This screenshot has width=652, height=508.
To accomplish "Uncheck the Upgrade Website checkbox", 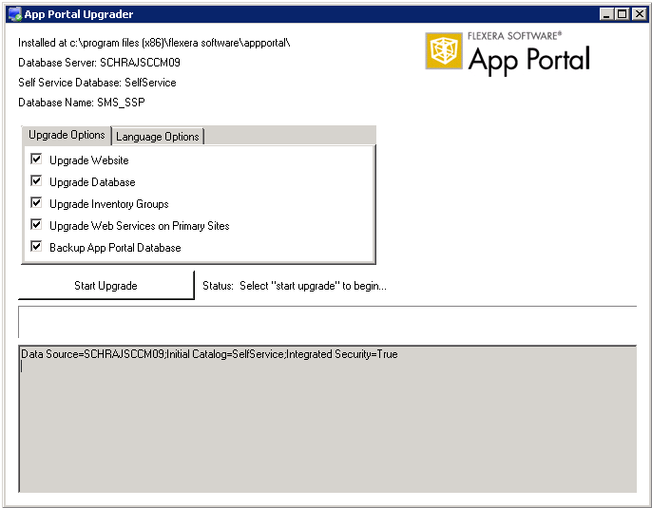I will (x=36, y=160).
